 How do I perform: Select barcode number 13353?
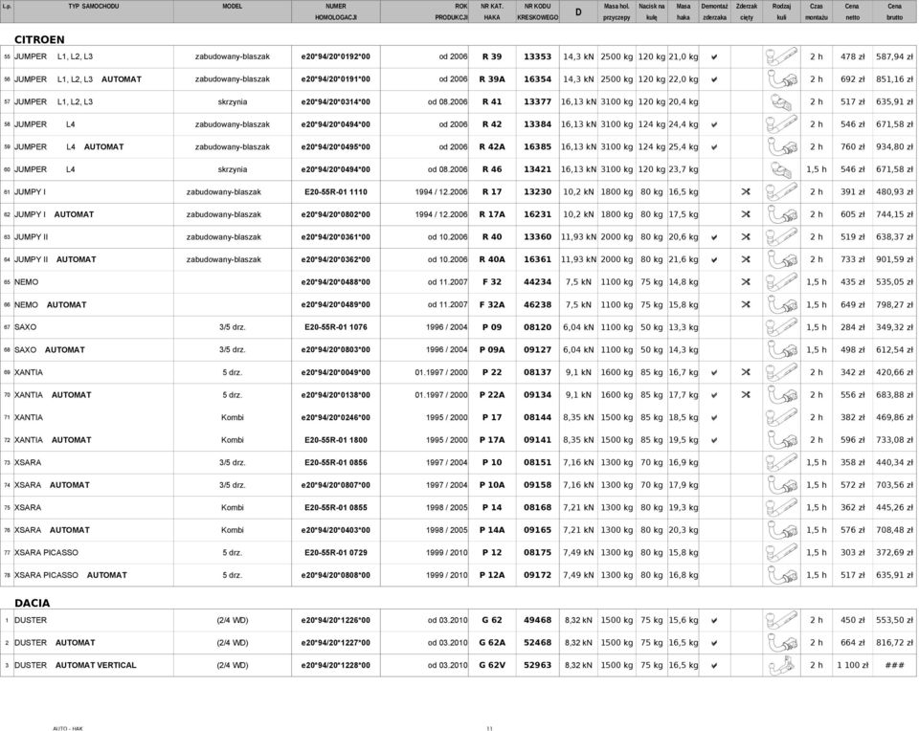coord(537,56)
